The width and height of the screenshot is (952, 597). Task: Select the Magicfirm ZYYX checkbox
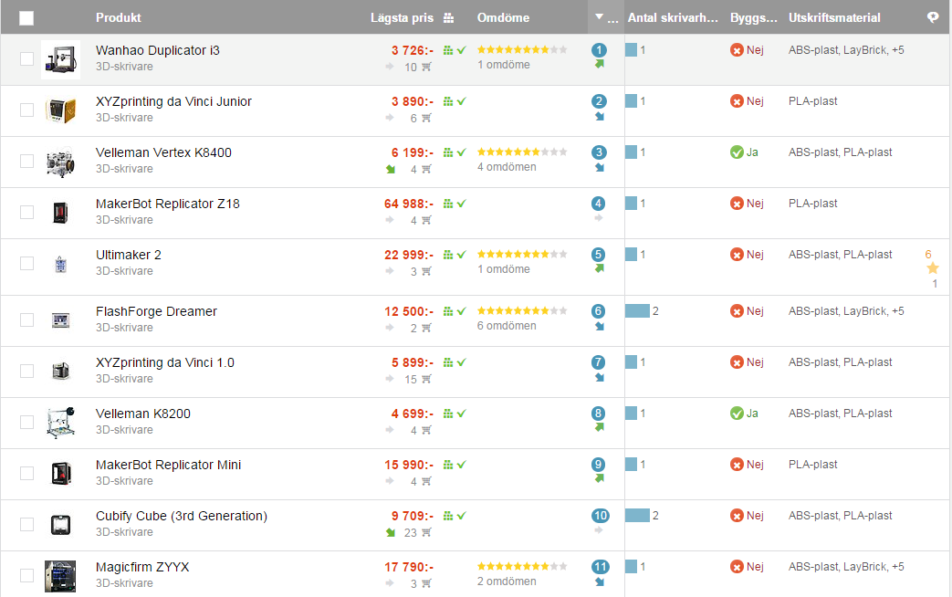[26, 575]
